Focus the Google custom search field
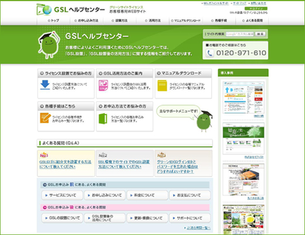This screenshot has width=305, height=235. 240,34
